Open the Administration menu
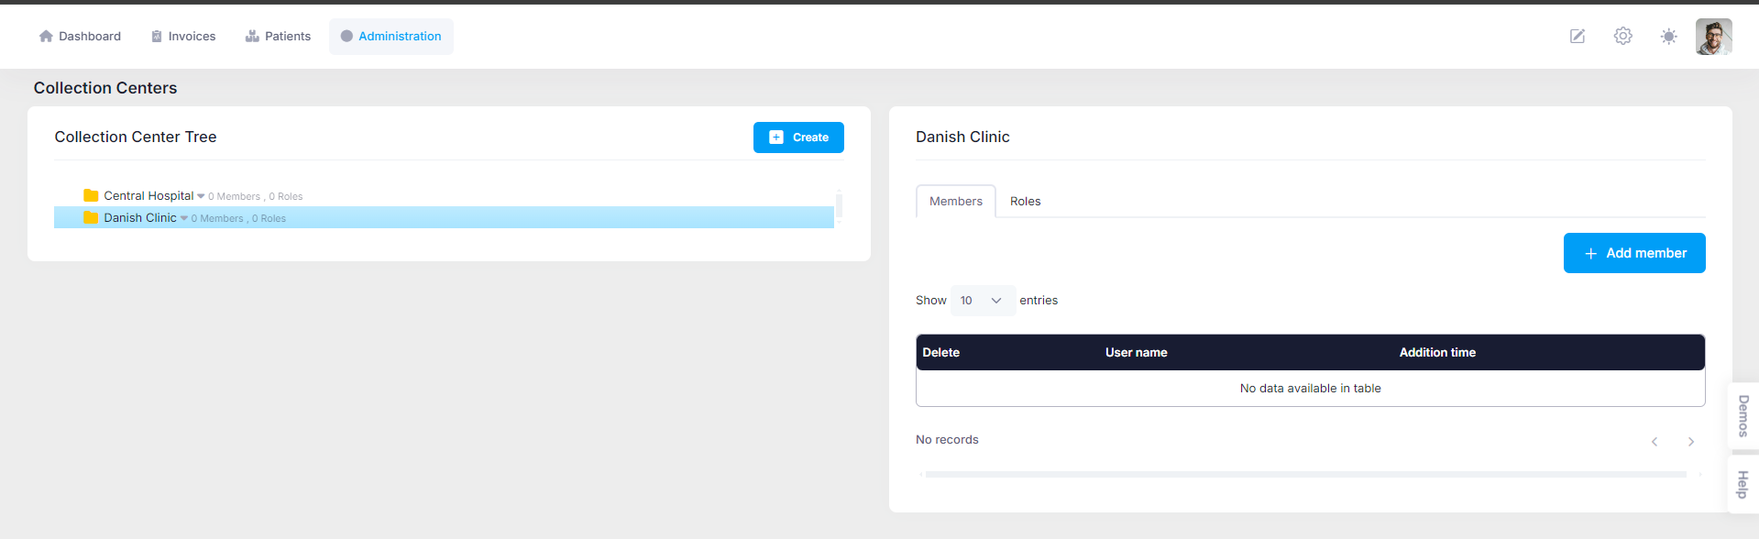This screenshot has height=539, width=1759. tap(391, 37)
